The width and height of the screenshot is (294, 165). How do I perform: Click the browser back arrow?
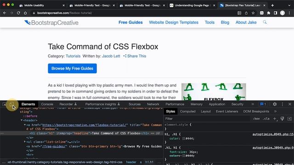(5, 13)
